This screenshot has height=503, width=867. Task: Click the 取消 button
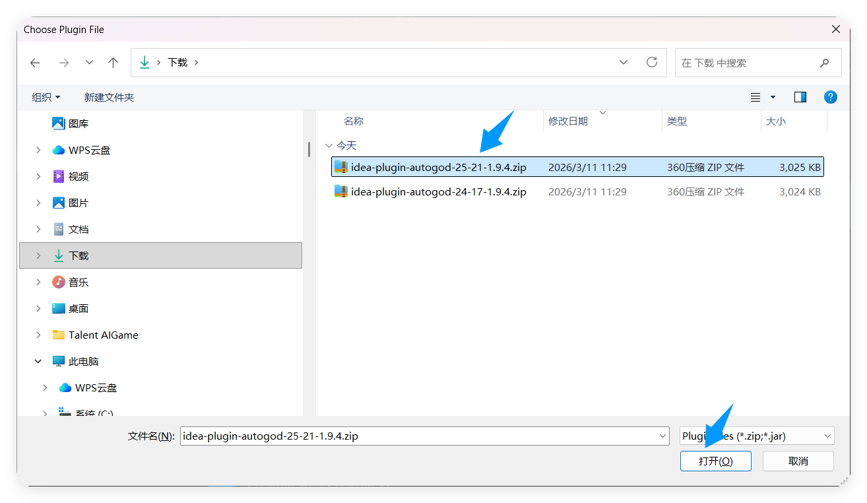pyautogui.click(x=798, y=461)
